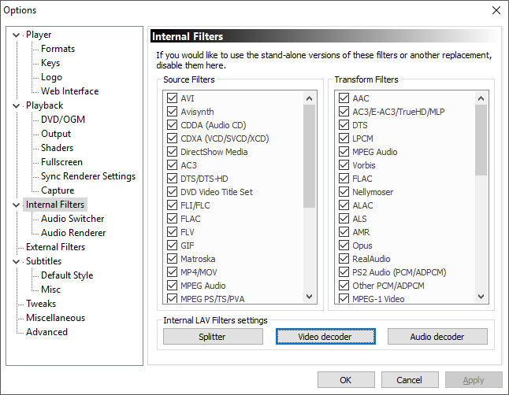
Task: Click the Transform Filters scrollbar thumb
Action: tap(481, 140)
